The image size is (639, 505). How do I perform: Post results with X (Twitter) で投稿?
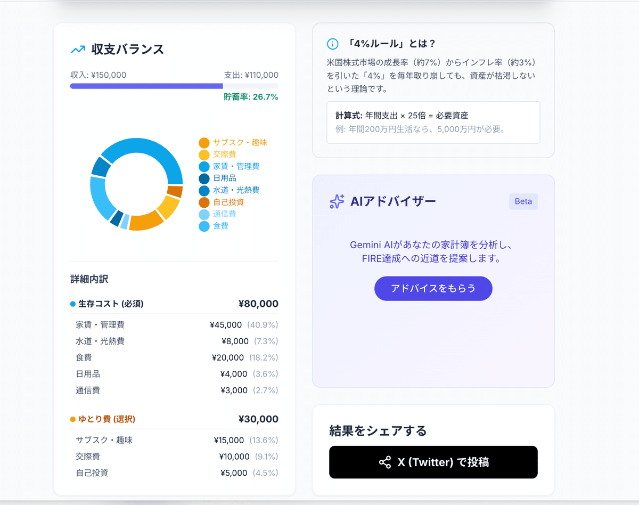(433, 462)
